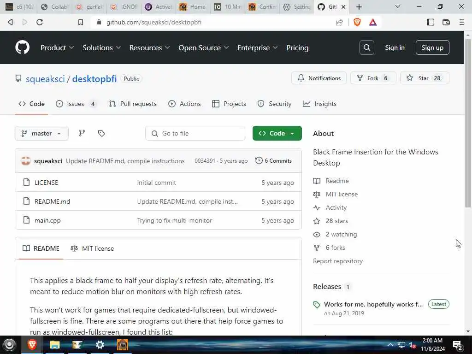
Task: Click the Brave Shields lion icon
Action: (x=357, y=22)
